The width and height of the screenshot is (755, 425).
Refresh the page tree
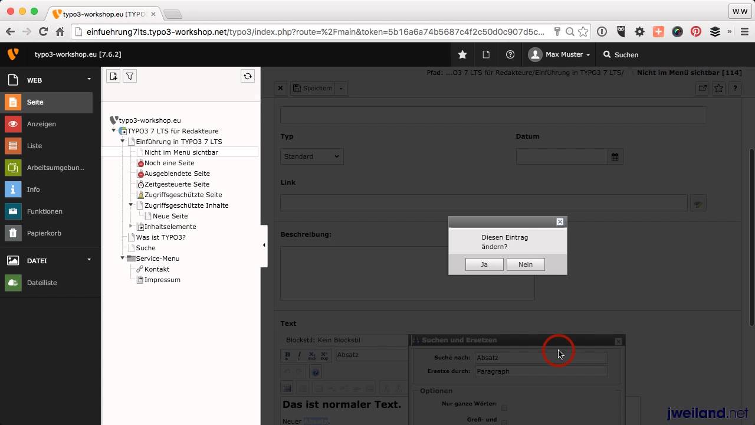click(x=248, y=76)
